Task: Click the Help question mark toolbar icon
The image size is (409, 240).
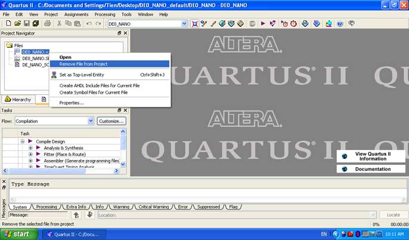Action: tap(340, 23)
